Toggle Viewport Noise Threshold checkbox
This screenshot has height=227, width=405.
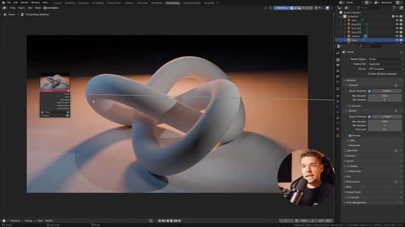[x=370, y=91]
